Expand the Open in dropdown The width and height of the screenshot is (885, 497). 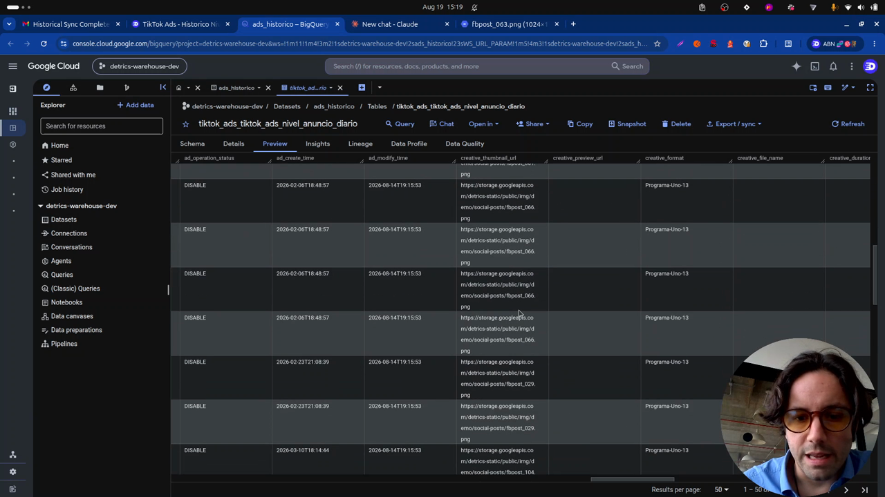[x=483, y=124]
